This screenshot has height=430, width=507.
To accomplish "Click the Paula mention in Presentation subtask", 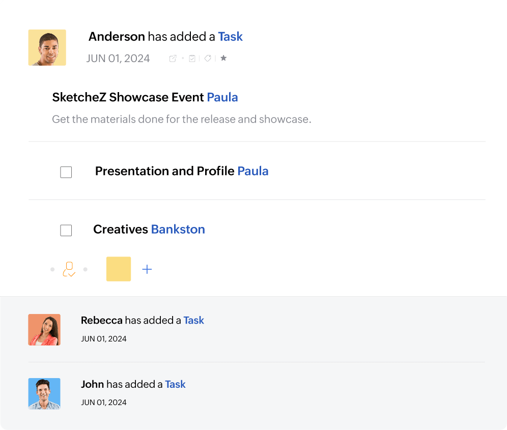I will [x=253, y=171].
